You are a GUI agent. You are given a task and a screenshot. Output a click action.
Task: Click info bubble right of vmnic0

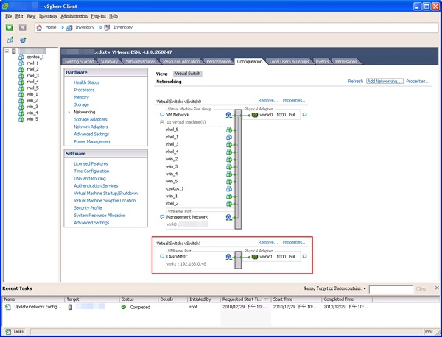click(304, 115)
